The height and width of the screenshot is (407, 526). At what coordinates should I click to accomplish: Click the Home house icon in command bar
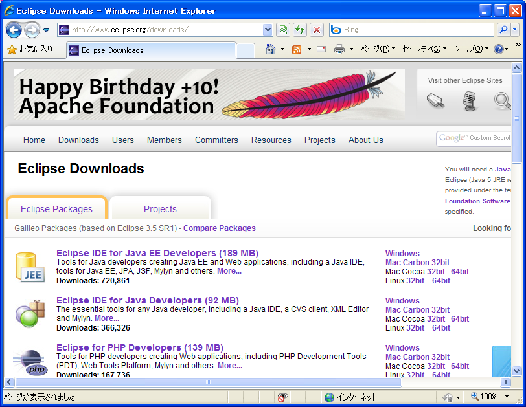point(270,50)
